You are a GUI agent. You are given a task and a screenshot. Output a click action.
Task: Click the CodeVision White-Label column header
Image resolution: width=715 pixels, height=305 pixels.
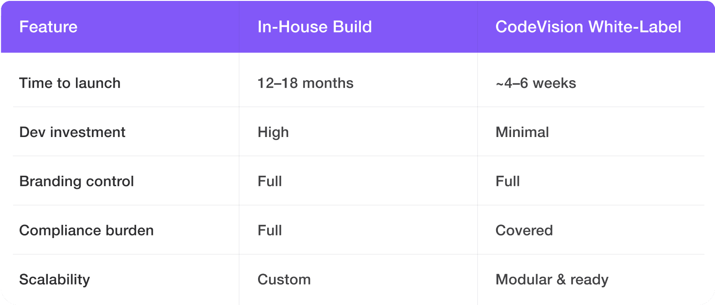point(588,27)
